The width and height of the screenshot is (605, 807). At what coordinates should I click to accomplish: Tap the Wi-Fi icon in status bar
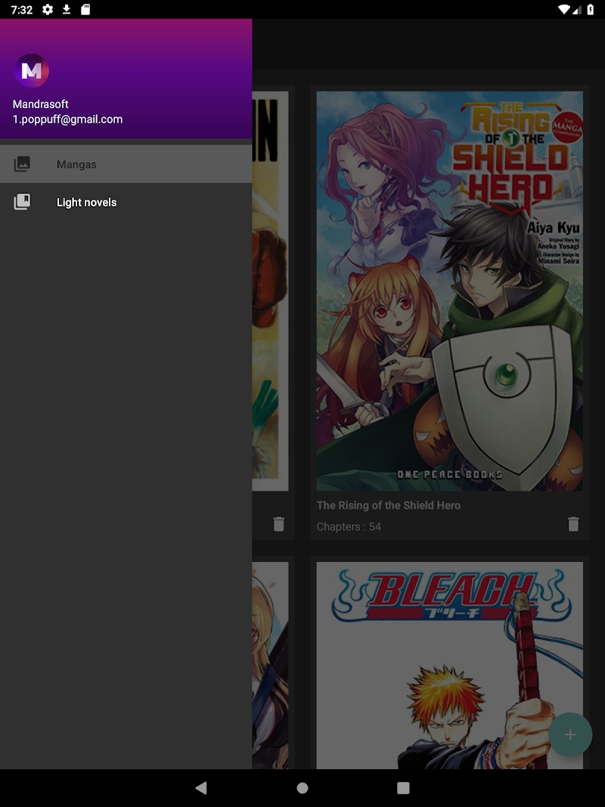tap(564, 9)
